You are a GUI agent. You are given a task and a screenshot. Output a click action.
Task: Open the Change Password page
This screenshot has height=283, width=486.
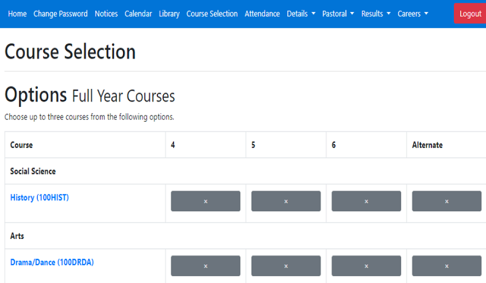coord(61,14)
